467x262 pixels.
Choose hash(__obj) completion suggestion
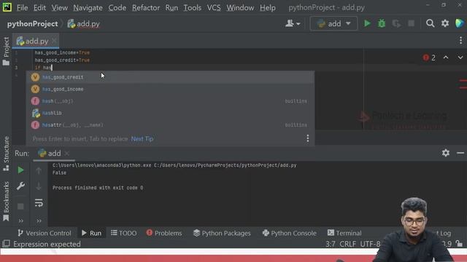(x=170, y=101)
